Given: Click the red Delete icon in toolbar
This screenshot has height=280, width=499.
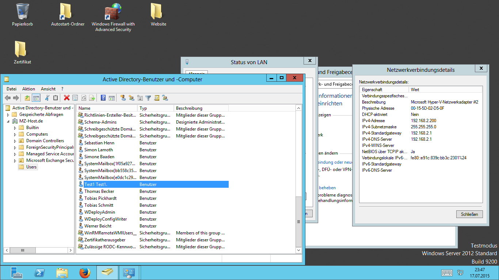Looking at the screenshot, I should 66,98.
